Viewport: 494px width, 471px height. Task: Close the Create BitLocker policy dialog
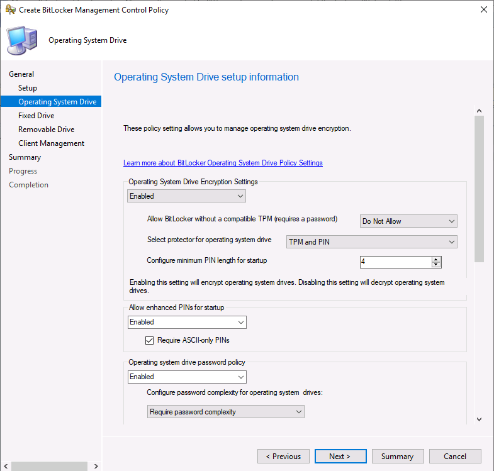click(483, 10)
